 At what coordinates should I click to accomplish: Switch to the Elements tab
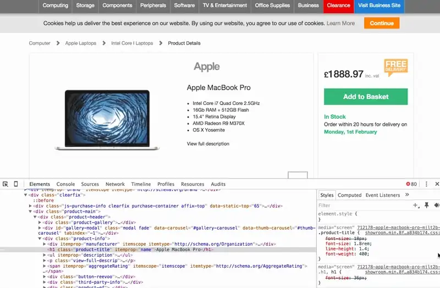40,184
